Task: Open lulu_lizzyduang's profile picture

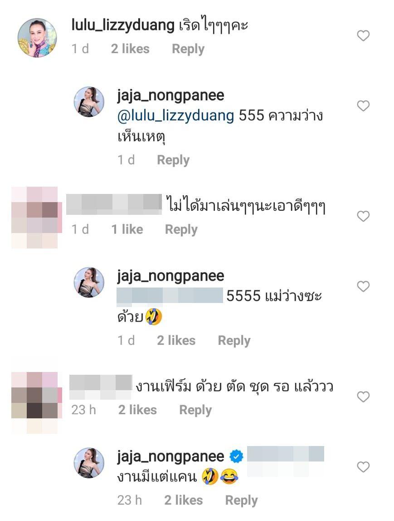Action: pyautogui.click(x=37, y=38)
